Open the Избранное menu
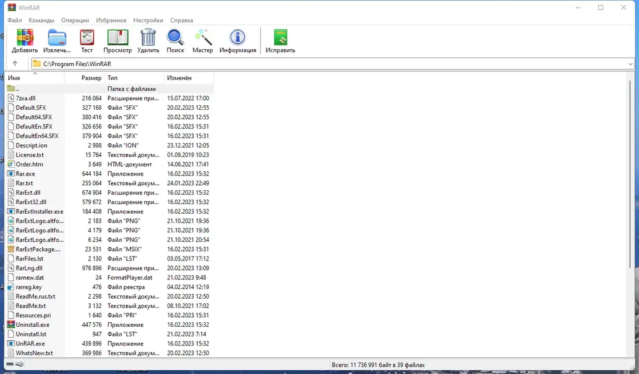This screenshot has width=639, height=374. 111,20
